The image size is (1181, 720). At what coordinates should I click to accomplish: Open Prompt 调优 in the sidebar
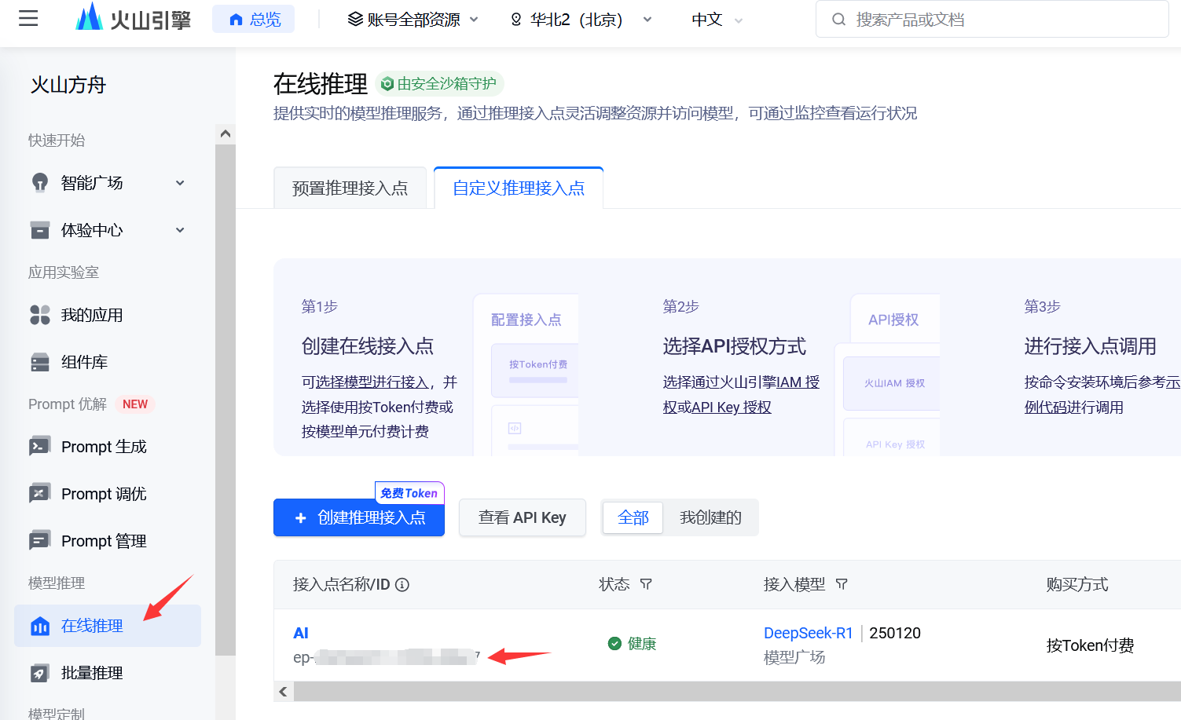pos(108,494)
